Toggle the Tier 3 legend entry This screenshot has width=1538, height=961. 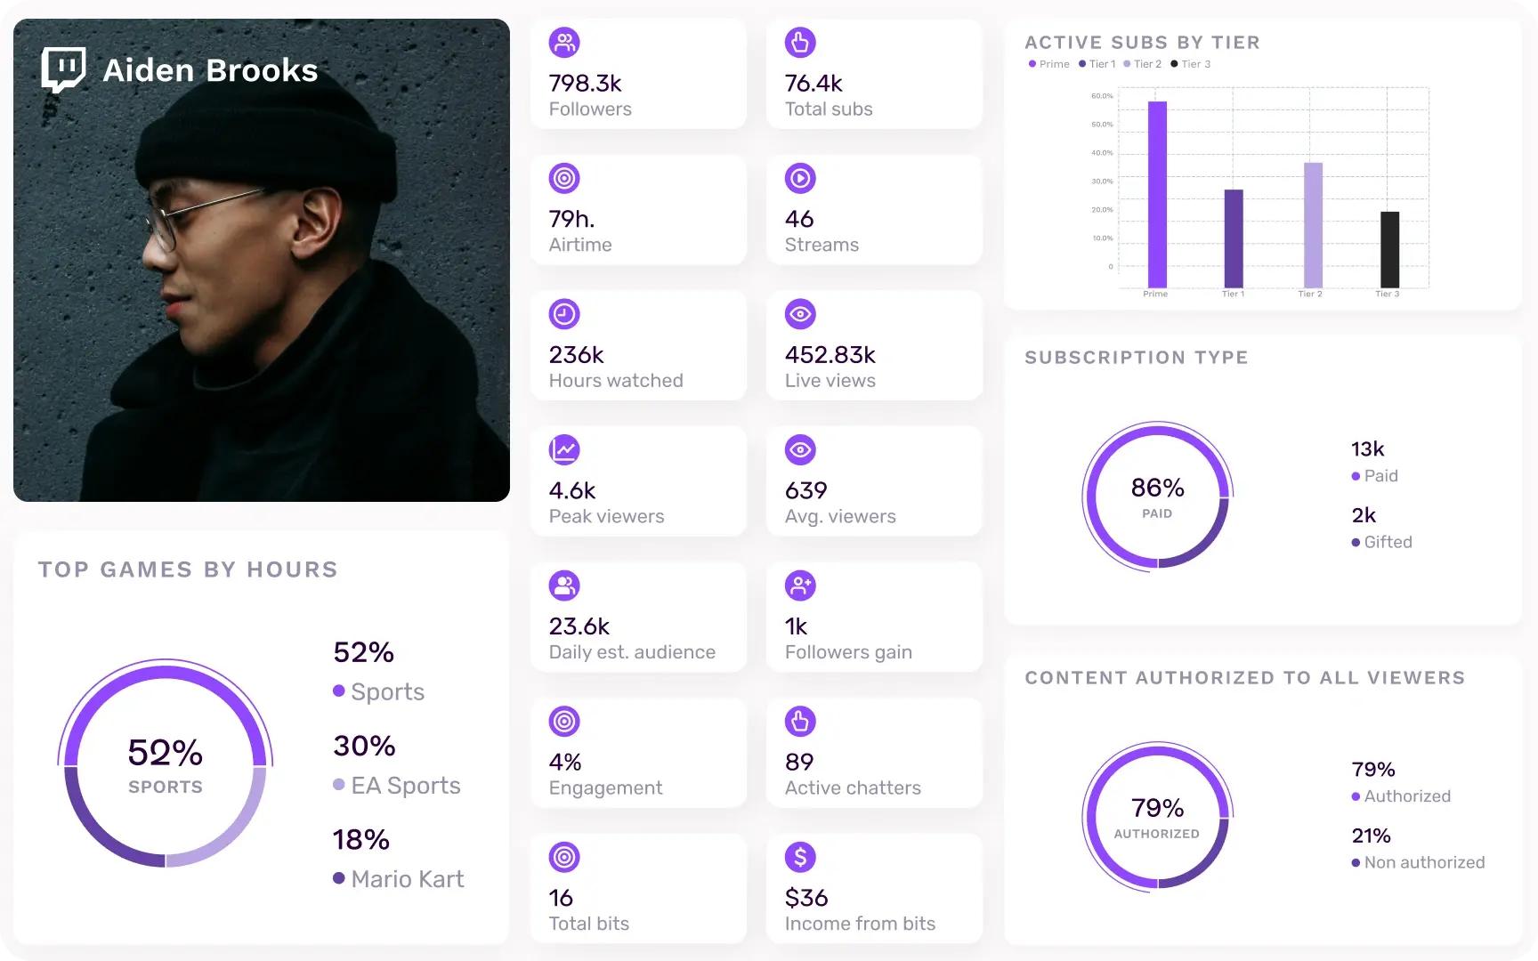tap(1190, 63)
